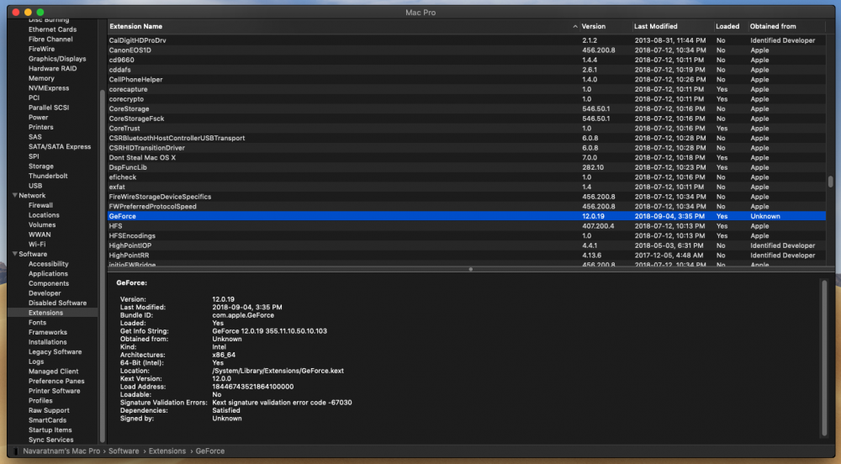Image resolution: width=841 pixels, height=464 pixels.
Task: Select Disabled Software in sidebar
Action: click(x=57, y=303)
